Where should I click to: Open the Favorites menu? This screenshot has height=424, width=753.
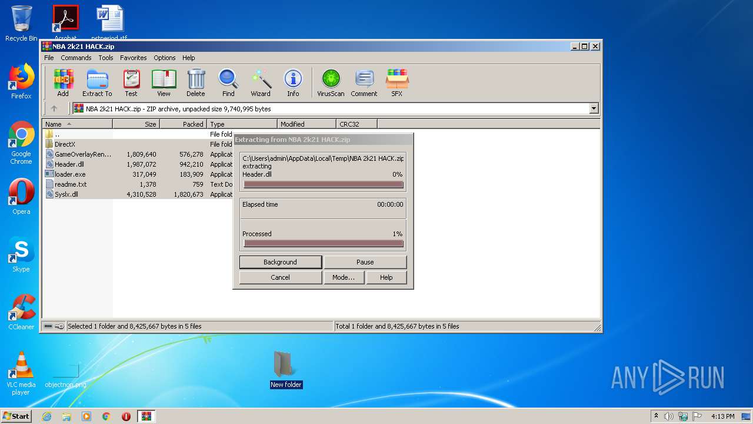point(134,58)
